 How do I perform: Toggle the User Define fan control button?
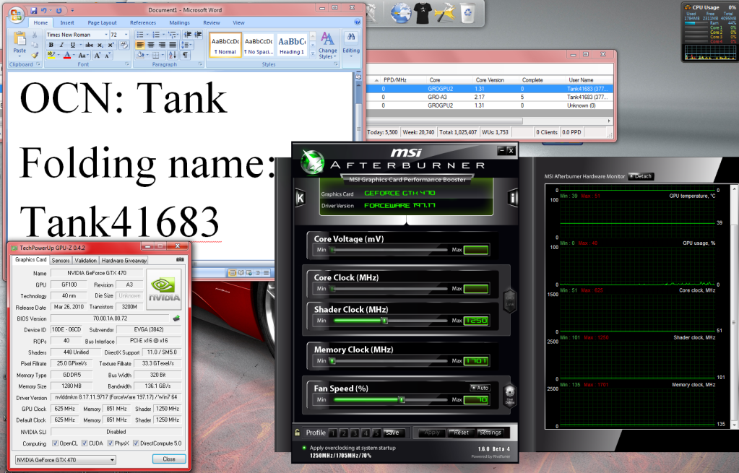click(x=509, y=395)
